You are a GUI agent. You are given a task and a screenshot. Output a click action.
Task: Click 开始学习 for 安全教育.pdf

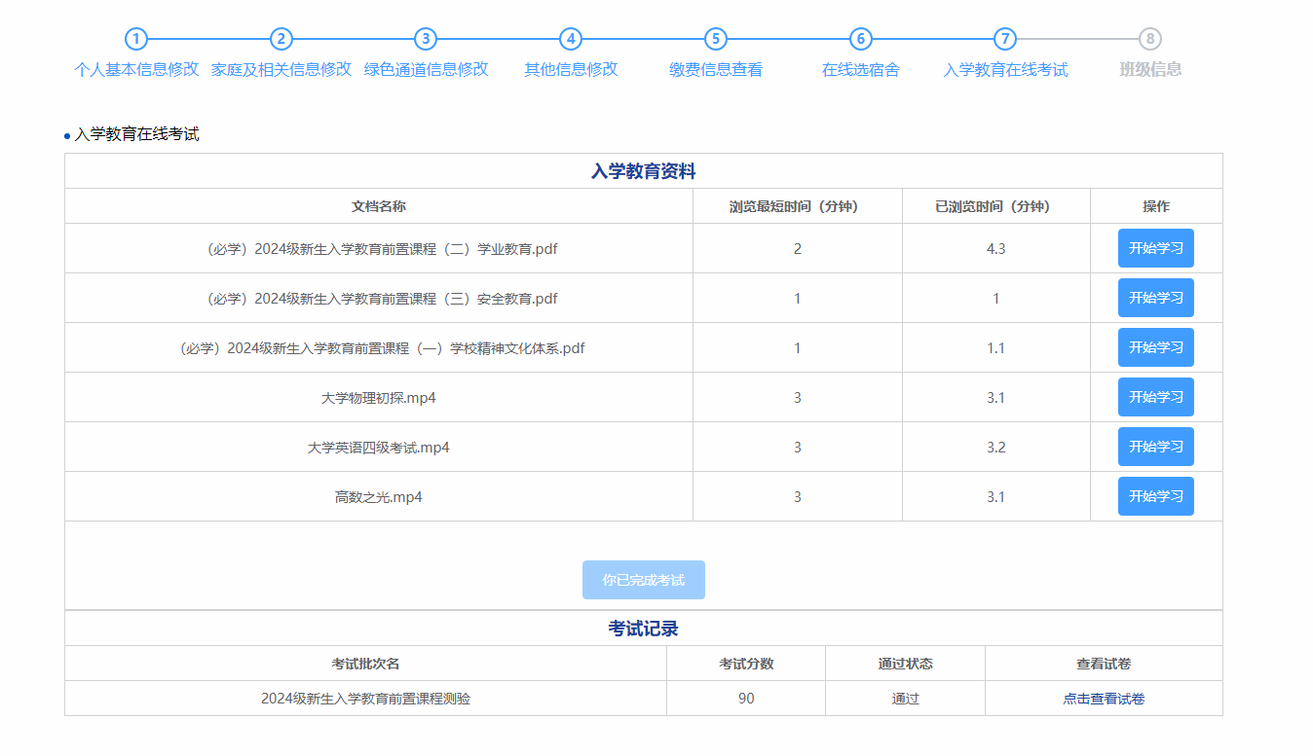(x=1155, y=298)
